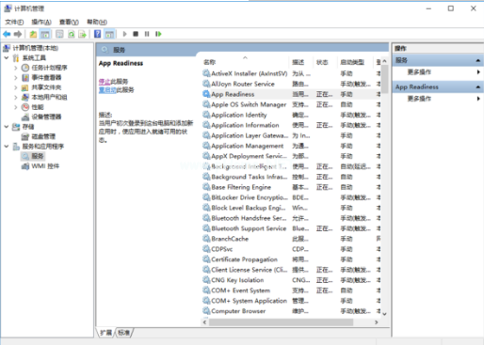Click the 重启动 this service link

point(107,90)
